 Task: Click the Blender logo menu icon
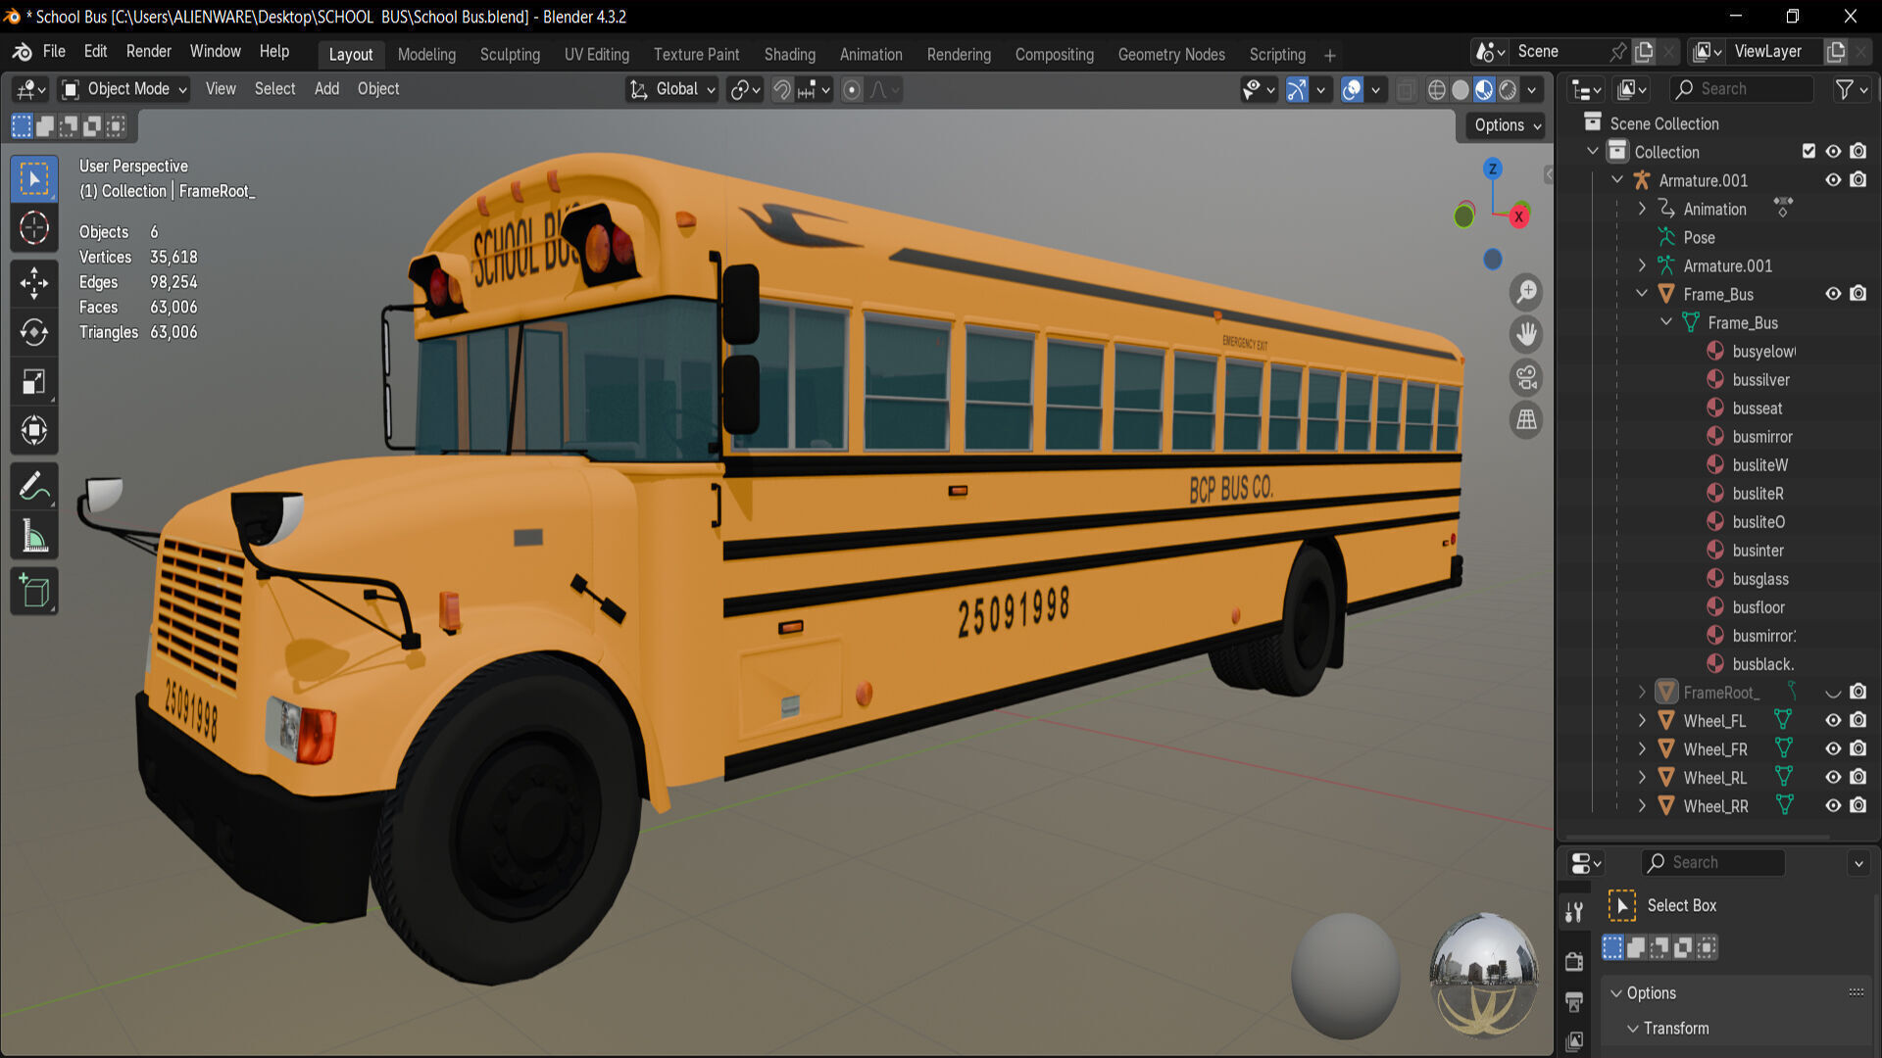(x=22, y=52)
